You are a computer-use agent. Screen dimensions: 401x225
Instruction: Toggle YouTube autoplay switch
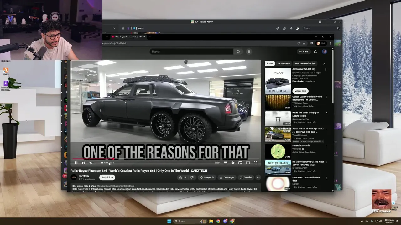click(x=217, y=163)
